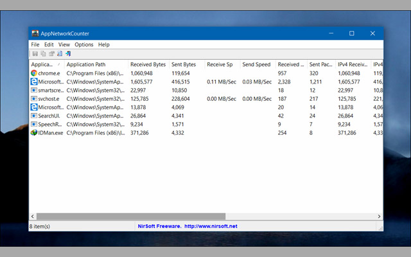Open the View menu

pos(64,44)
